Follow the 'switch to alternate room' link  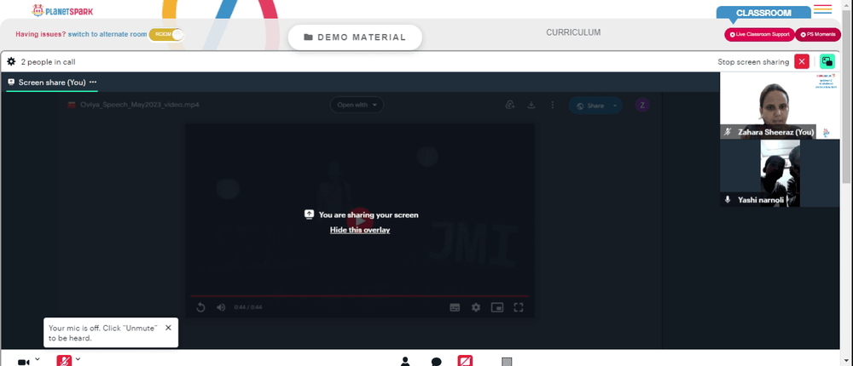tap(107, 34)
